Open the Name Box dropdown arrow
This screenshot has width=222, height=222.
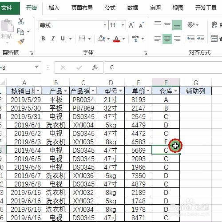(36, 67)
